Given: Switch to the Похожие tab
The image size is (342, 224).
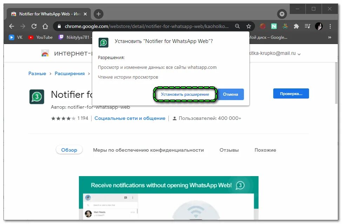Looking at the screenshot, I should (265, 150).
